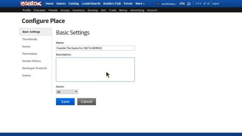Open the username link JaredfValdea
The height and width of the screenshot is (136, 242).
[169, 4]
